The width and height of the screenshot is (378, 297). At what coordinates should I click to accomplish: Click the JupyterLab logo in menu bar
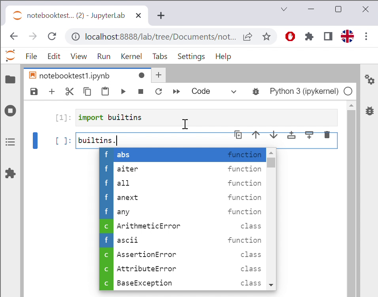pos(10,56)
